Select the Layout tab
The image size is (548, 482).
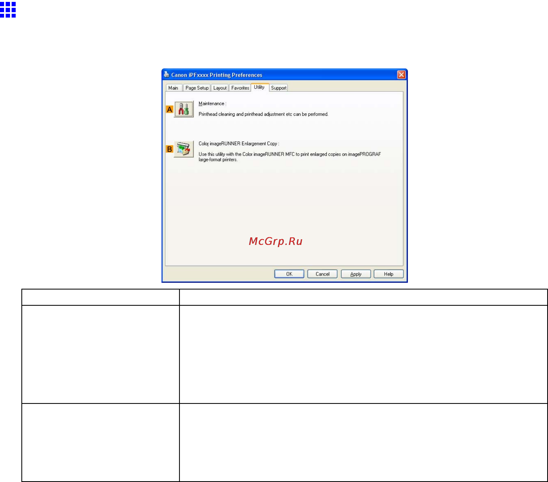220,88
